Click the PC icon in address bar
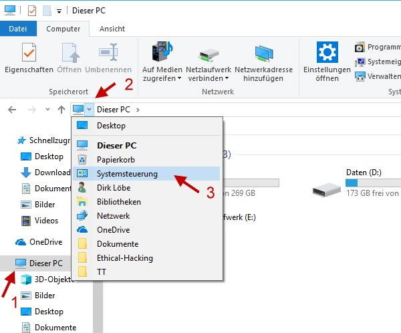Viewport: 401px width, 333px height. 78,109
